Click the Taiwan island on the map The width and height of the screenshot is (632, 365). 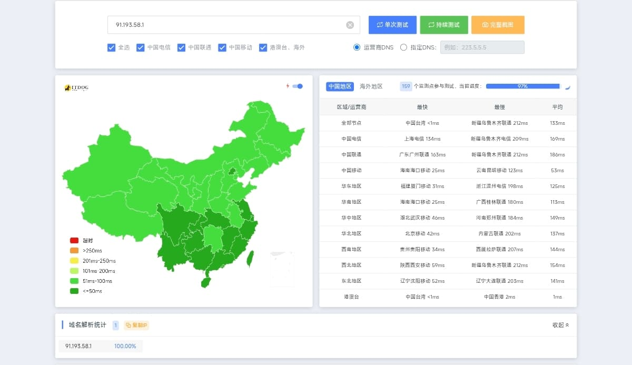pos(250,258)
